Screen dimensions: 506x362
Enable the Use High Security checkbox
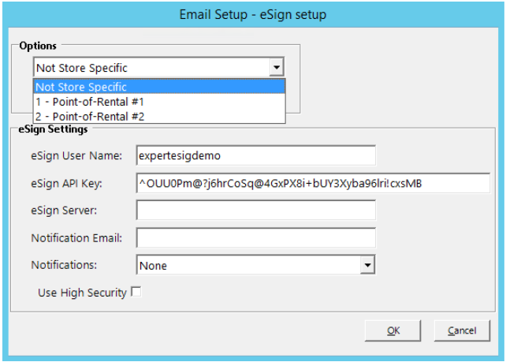coord(136,293)
